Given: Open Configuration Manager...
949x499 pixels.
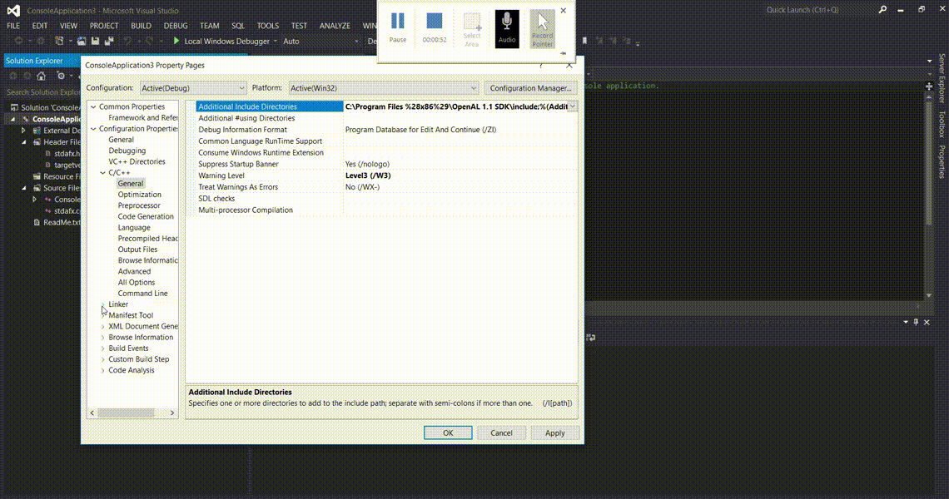Looking at the screenshot, I should point(530,87).
